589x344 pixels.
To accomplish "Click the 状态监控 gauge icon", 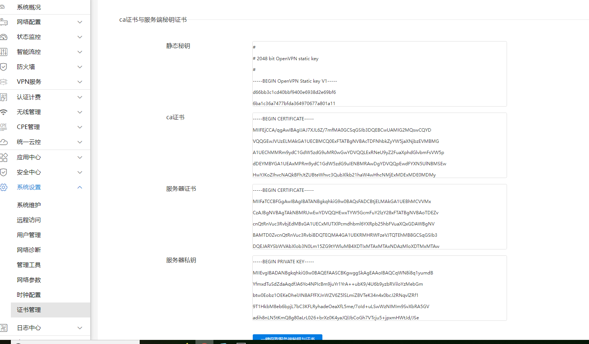I will point(4,37).
